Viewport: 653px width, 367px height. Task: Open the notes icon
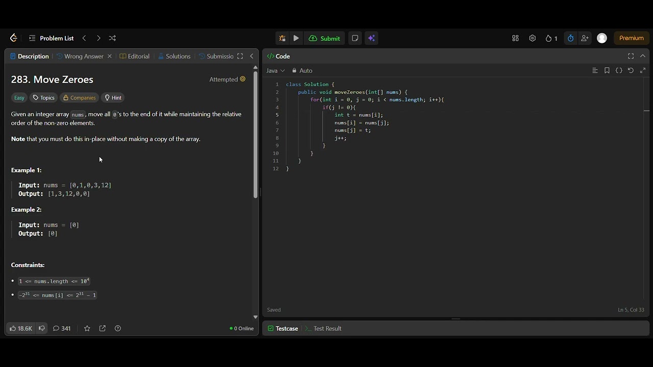(x=355, y=38)
